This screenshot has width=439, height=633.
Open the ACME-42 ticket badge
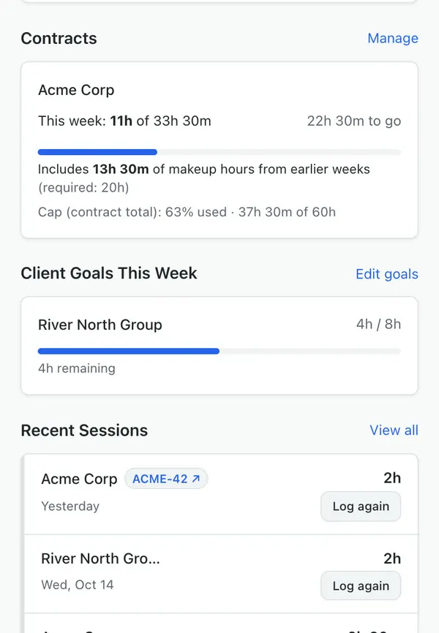166,479
